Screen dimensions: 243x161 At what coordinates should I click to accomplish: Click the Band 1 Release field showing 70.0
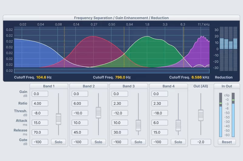point(40,132)
